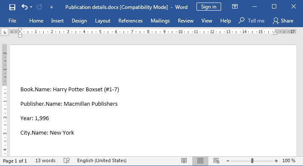Select Print Layout view
The width and height of the screenshot is (303, 166).
(x=200, y=160)
